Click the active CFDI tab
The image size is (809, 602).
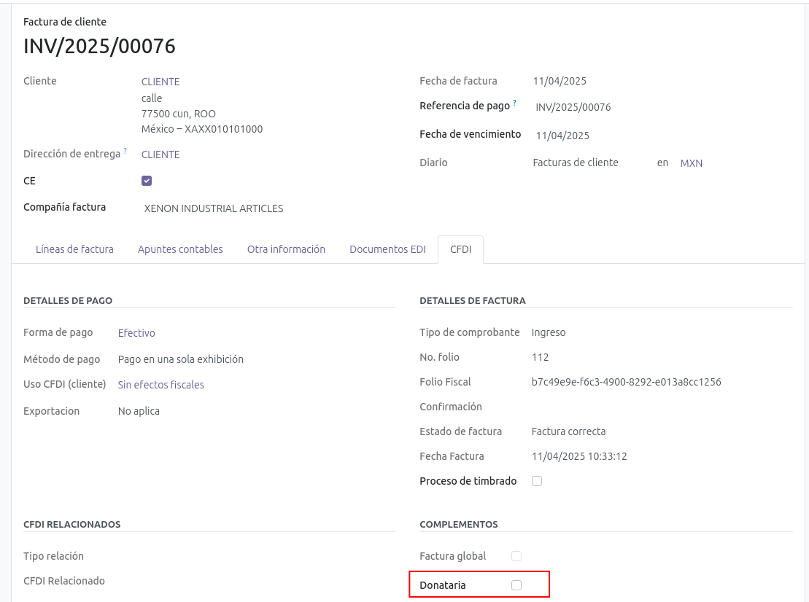click(x=460, y=249)
